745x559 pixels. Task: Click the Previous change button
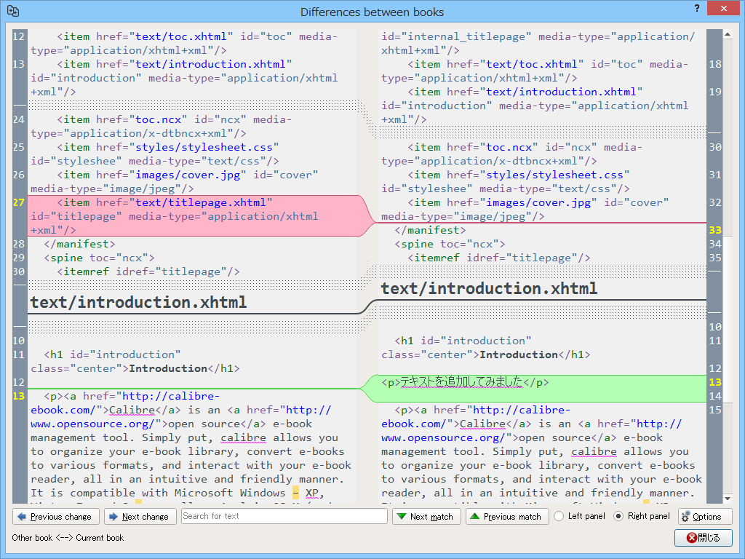point(55,517)
